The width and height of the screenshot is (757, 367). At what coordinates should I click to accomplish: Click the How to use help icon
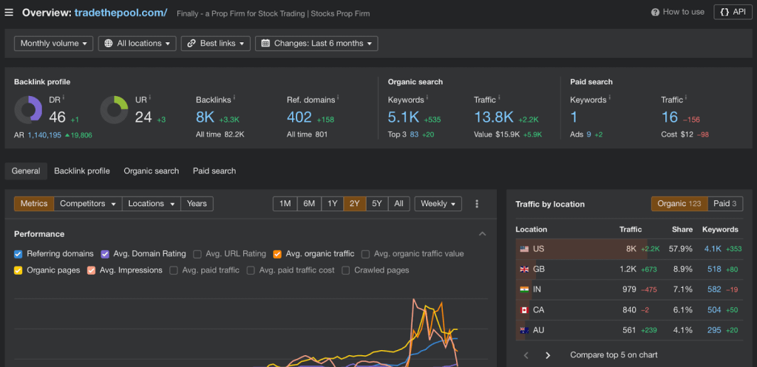[655, 12]
